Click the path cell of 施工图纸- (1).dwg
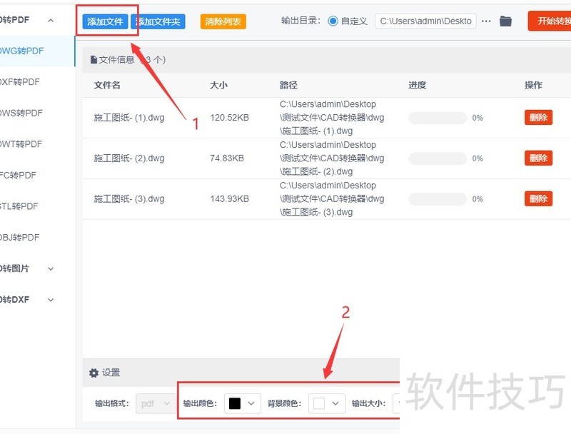Viewport: 571px width, 434px height. tap(332, 118)
